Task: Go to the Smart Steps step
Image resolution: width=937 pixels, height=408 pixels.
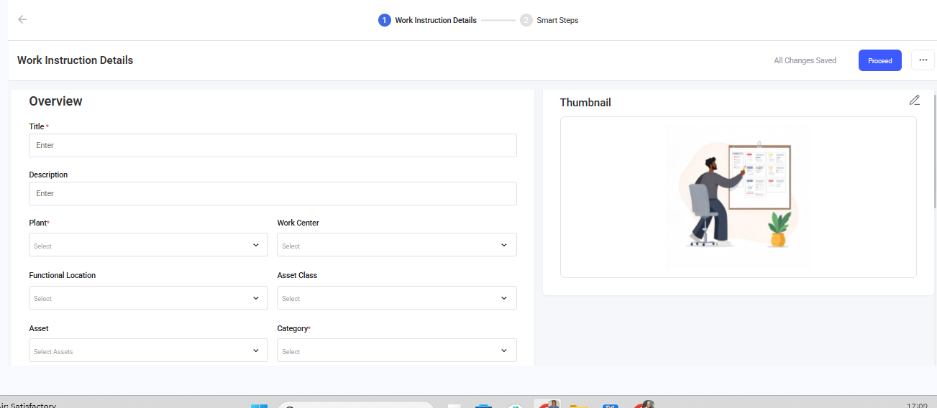Action: (550, 20)
